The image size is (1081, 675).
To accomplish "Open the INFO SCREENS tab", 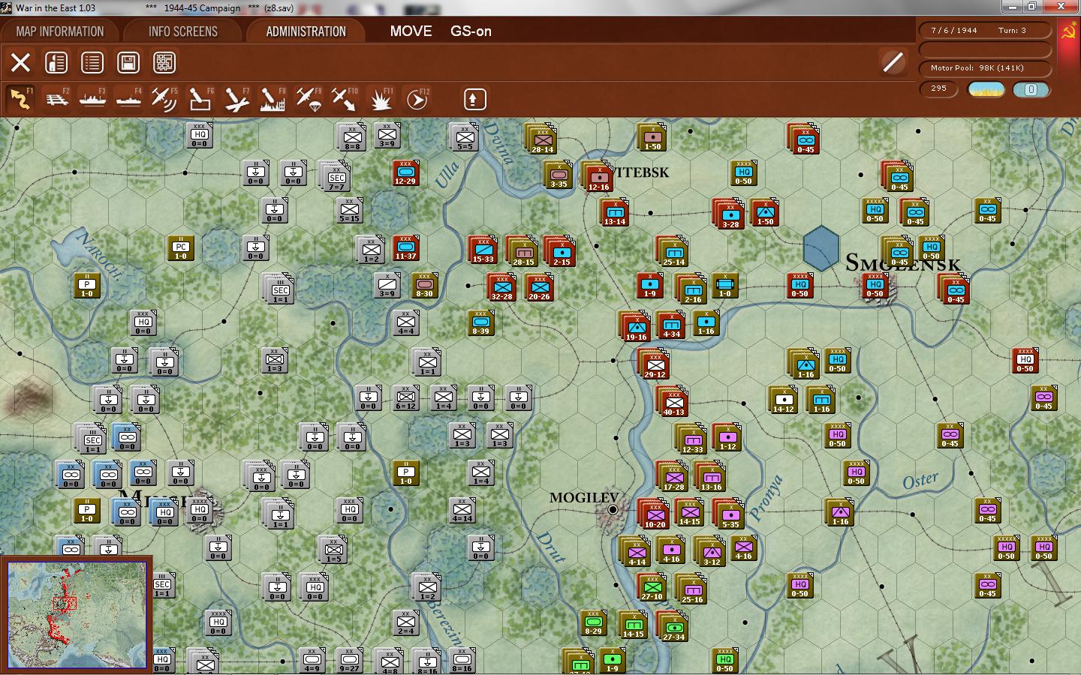I will pos(183,31).
